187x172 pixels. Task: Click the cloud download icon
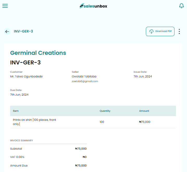(151, 31)
